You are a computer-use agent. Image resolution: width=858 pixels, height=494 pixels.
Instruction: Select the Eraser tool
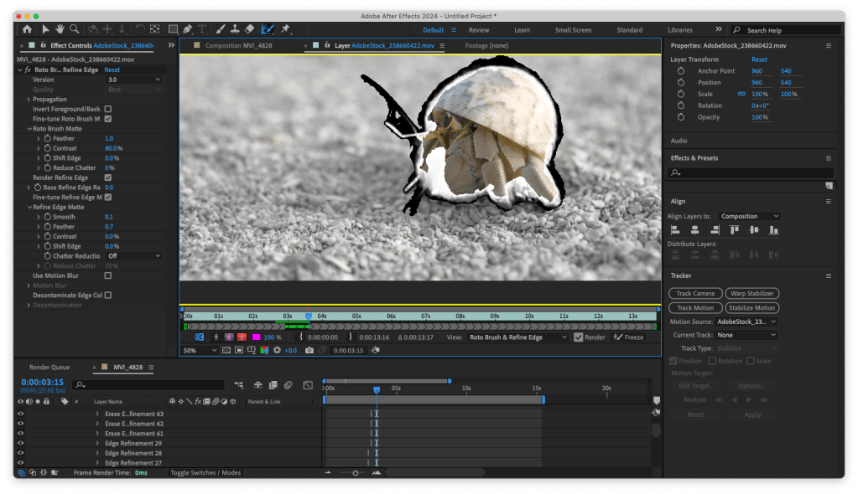pyautogui.click(x=249, y=29)
